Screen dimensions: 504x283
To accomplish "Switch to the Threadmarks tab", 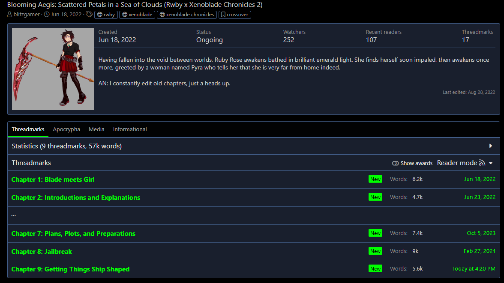I will coord(28,129).
